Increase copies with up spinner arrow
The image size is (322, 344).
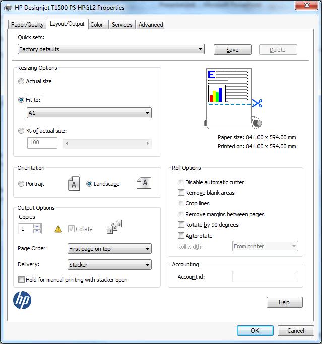pos(37,226)
